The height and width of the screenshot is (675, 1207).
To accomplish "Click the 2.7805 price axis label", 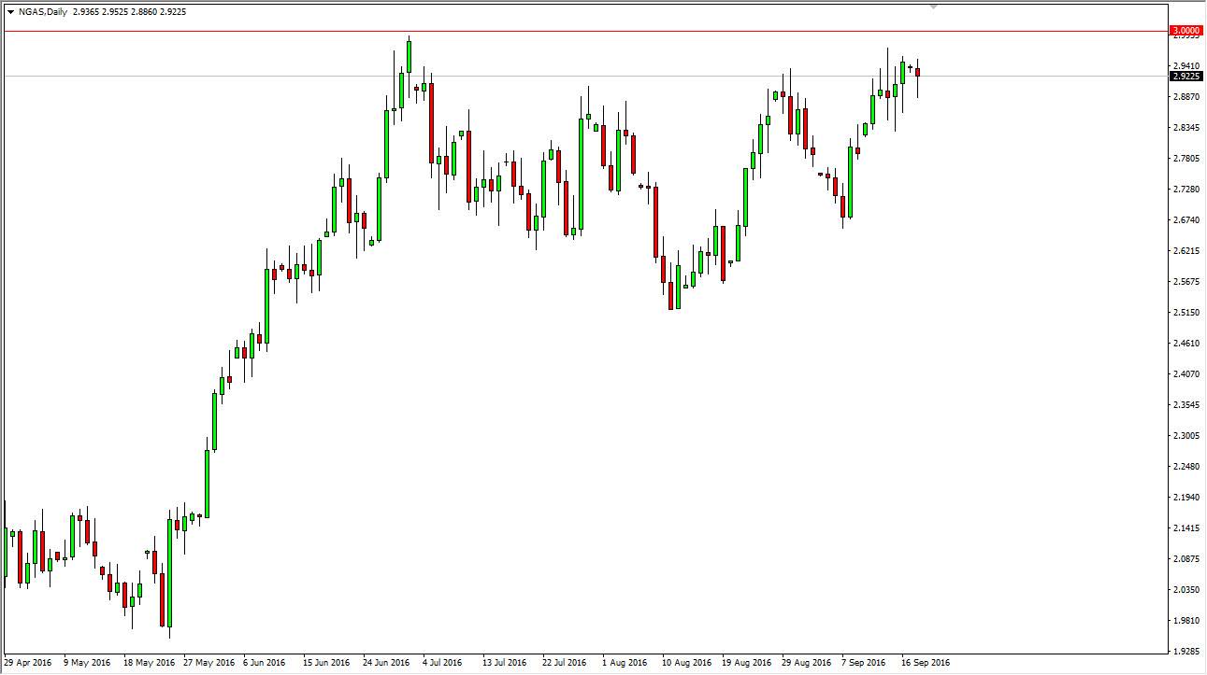I will tap(1185, 158).
